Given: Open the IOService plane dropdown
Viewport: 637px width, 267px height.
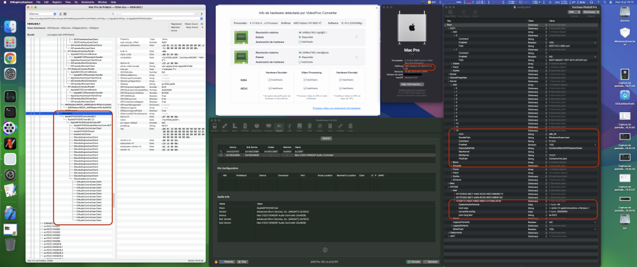Looking at the screenshot, I should tap(42, 14).
